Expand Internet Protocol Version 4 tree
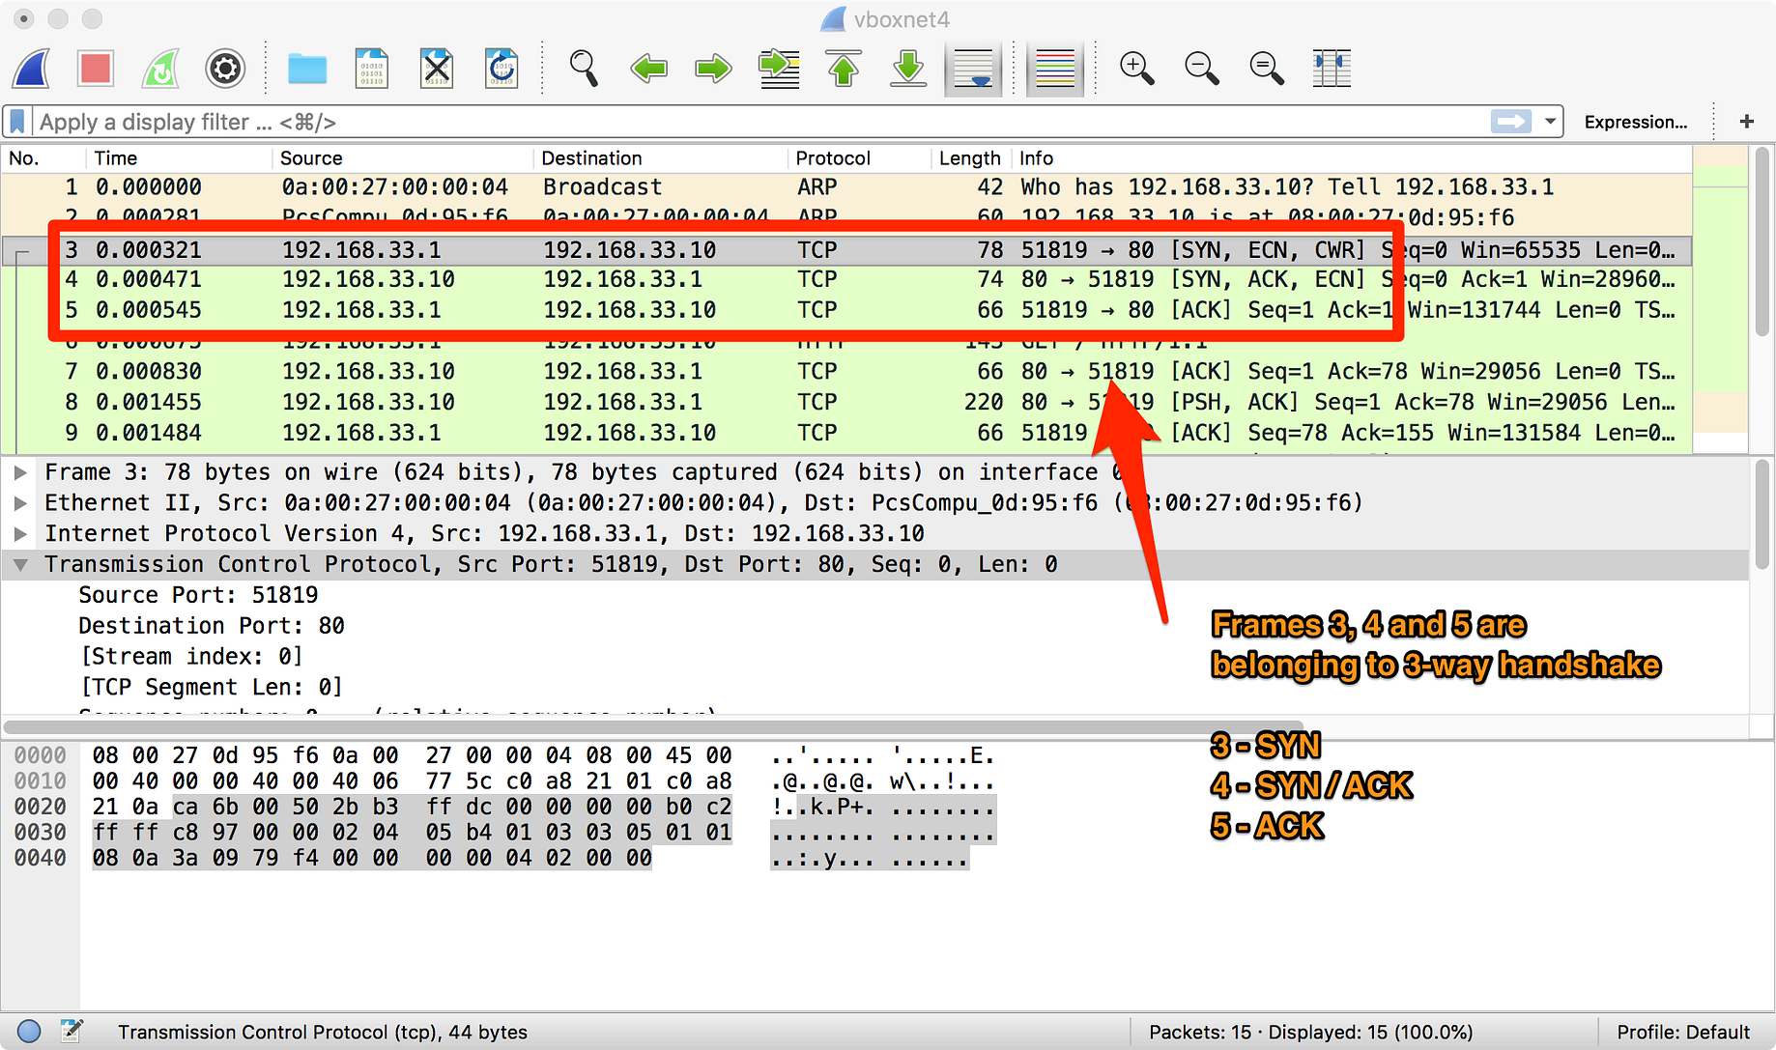Viewport: 1776px width, 1050px height. pyautogui.click(x=19, y=534)
